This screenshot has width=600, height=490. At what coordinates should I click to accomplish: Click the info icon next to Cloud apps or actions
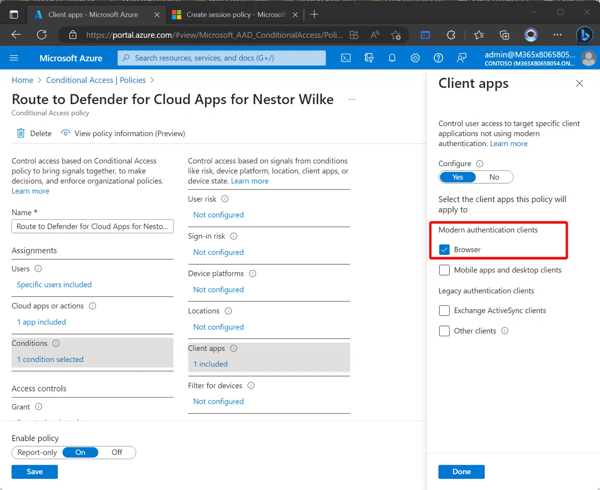pos(93,306)
